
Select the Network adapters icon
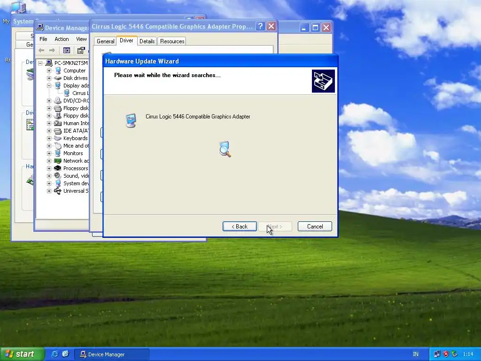[58, 161]
